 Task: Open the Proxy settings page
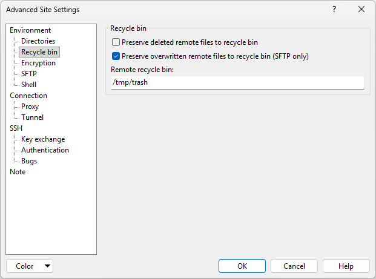click(x=30, y=107)
